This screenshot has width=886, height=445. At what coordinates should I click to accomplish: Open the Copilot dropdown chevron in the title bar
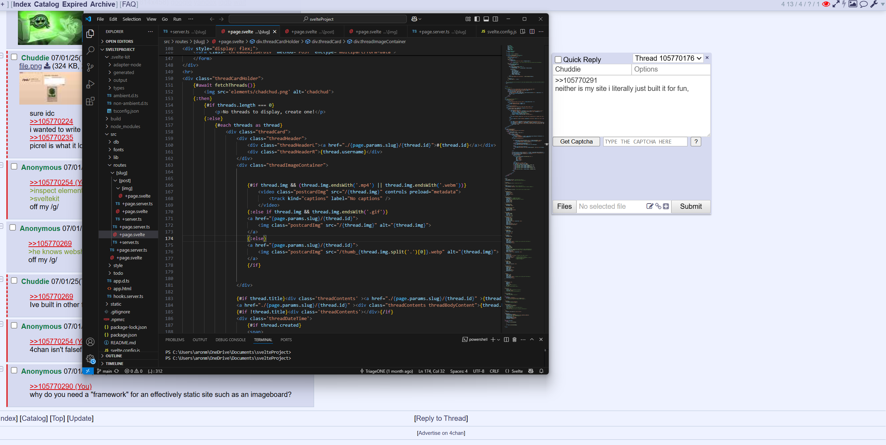(420, 19)
